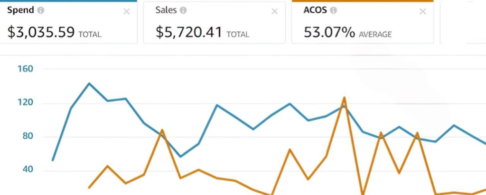
Task: Remove the Spend metric card
Action: 127,12
